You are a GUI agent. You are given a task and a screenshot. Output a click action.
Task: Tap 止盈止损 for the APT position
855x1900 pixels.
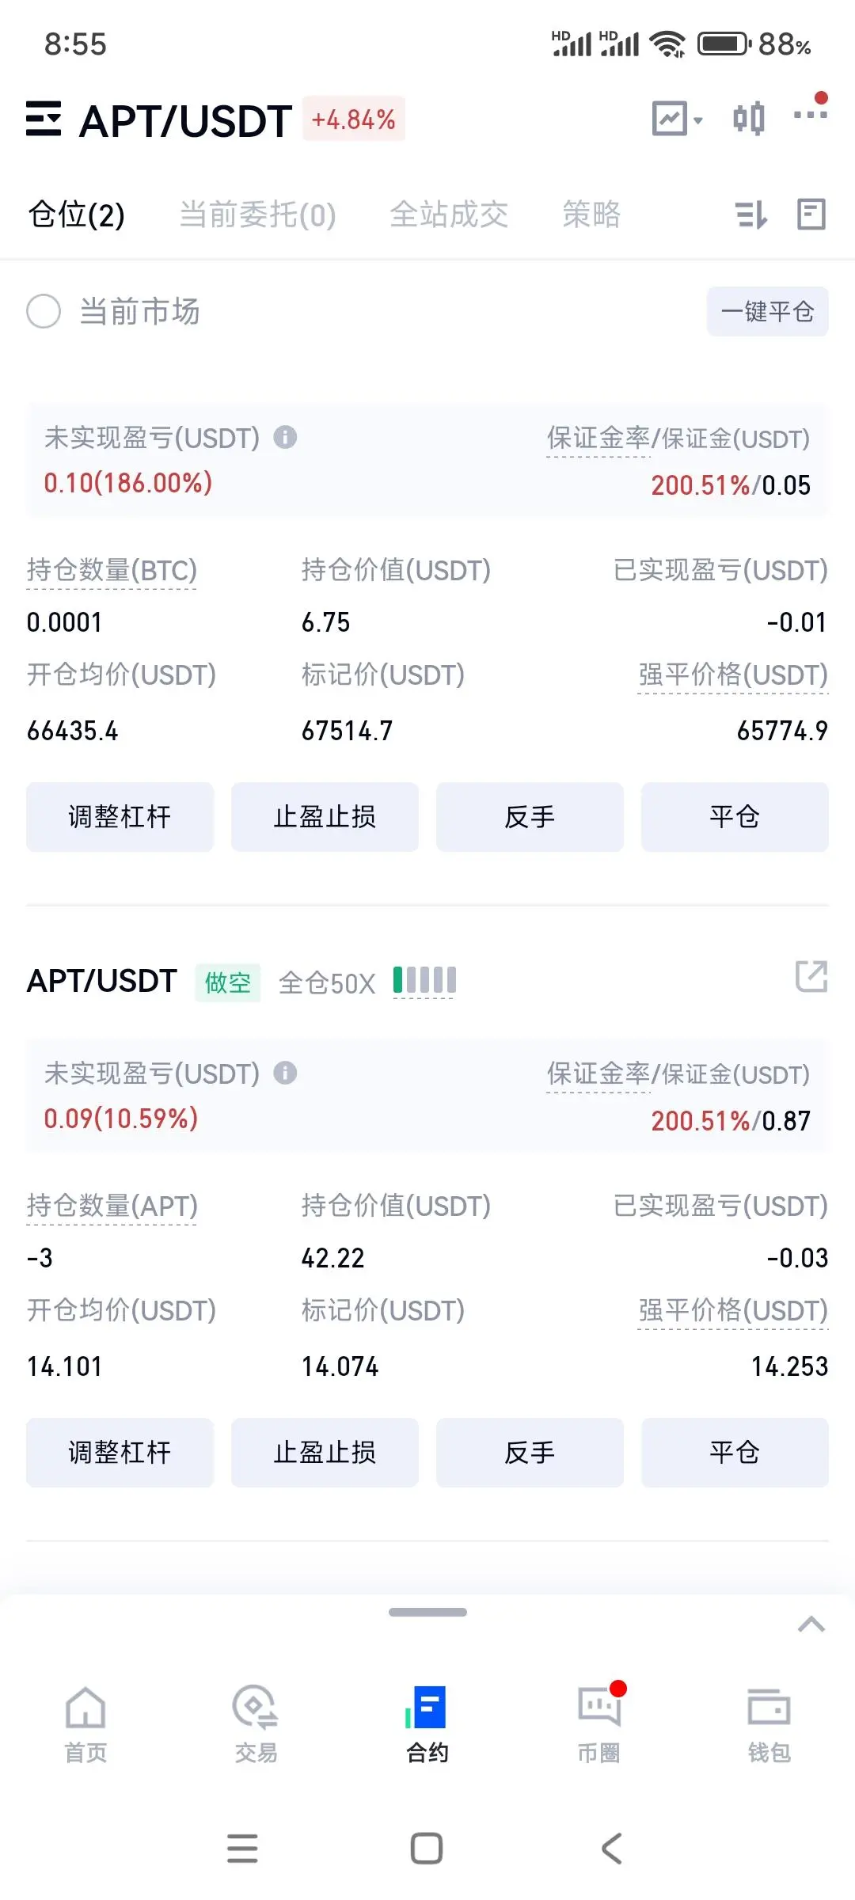pos(325,1452)
